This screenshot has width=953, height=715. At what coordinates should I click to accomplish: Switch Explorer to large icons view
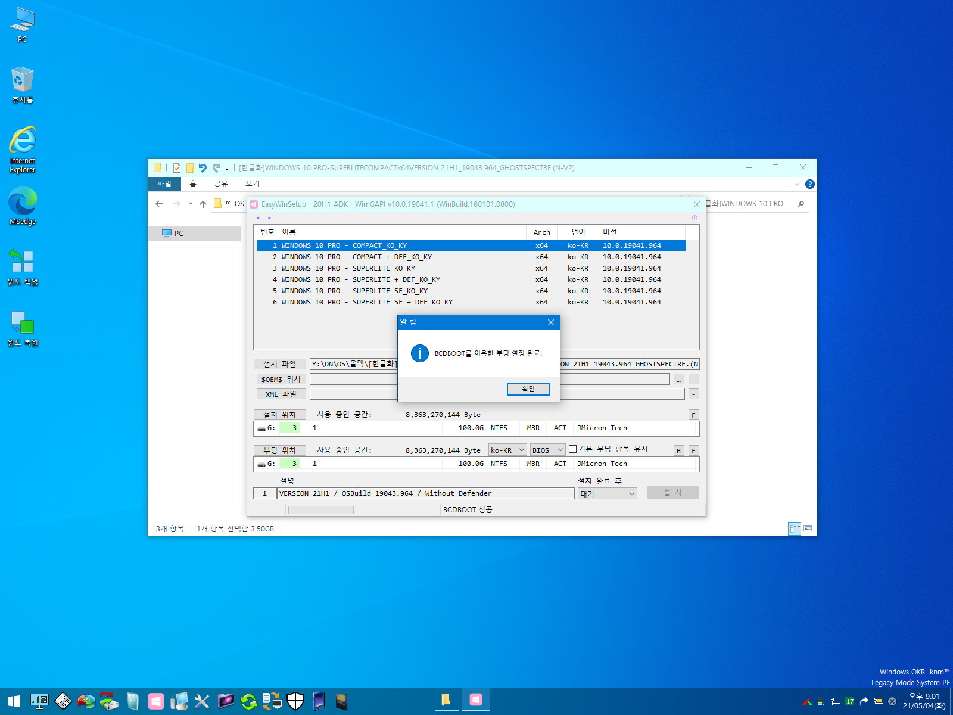808,529
